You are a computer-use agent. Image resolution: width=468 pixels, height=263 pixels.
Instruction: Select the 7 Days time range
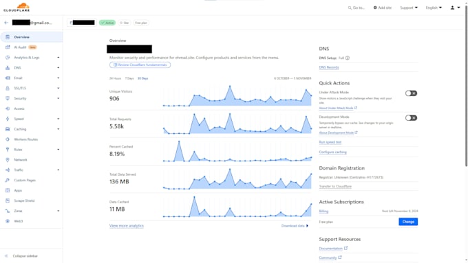129,78
